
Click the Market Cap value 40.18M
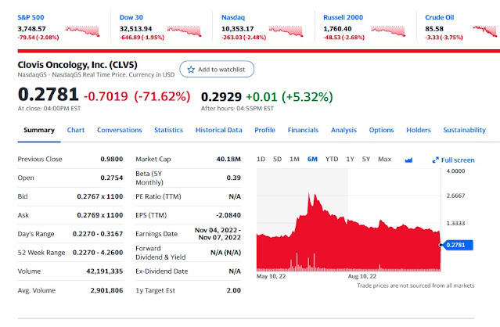click(x=228, y=159)
